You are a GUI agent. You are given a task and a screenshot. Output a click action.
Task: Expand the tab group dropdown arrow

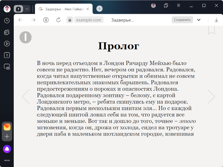[x=27, y=9]
